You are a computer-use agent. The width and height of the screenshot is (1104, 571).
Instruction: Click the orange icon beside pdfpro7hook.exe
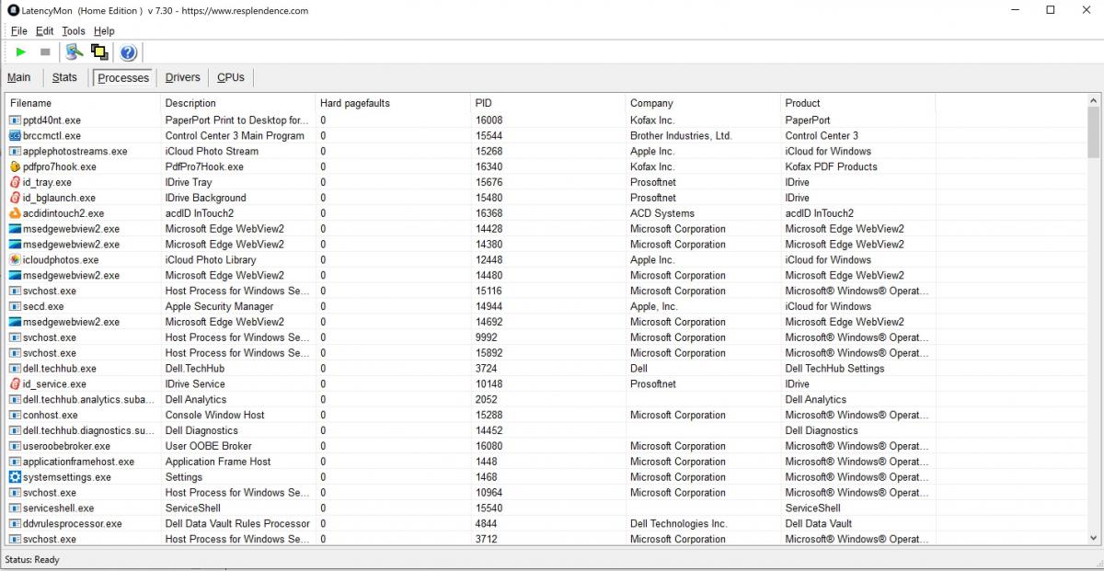tap(15, 167)
